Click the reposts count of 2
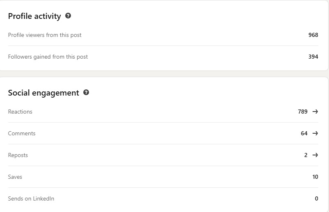Image resolution: width=329 pixels, height=212 pixels. point(306,155)
